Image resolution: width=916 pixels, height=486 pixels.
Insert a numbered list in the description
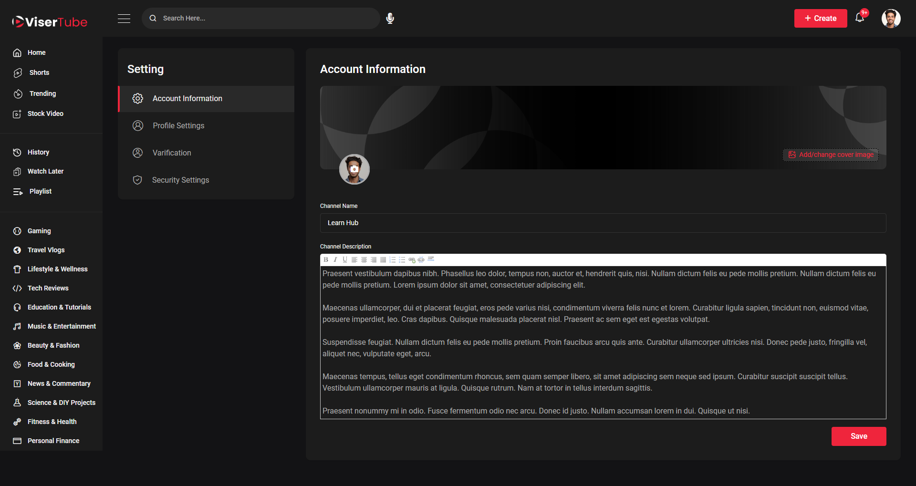click(393, 259)
